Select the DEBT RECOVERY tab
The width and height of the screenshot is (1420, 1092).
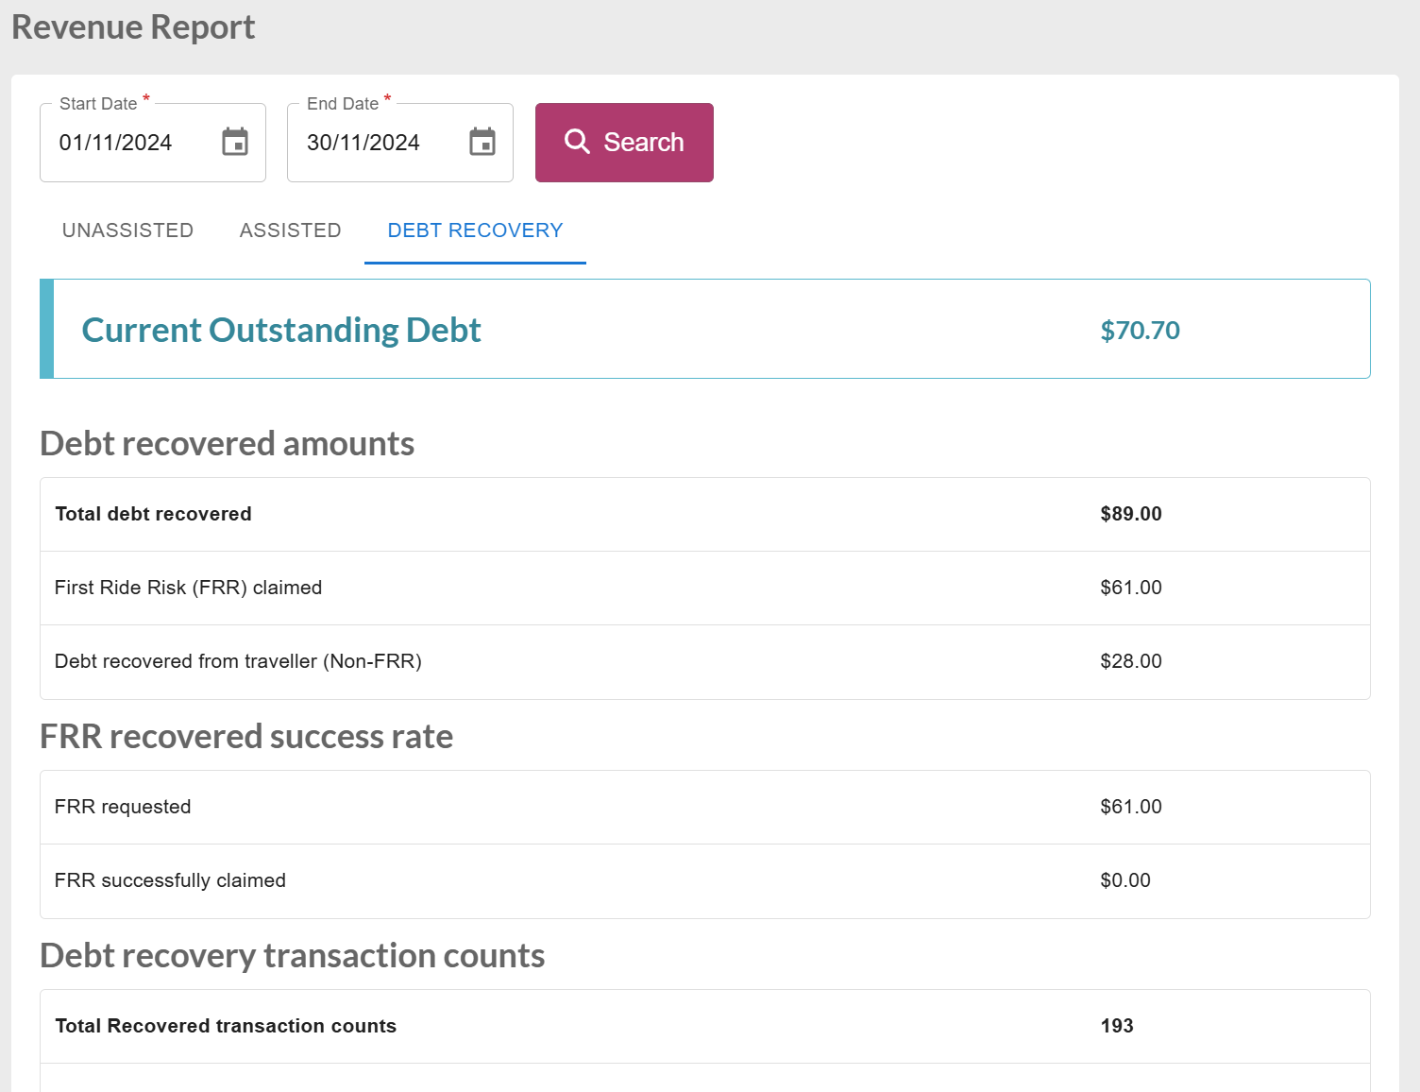[x=475, y=230]
